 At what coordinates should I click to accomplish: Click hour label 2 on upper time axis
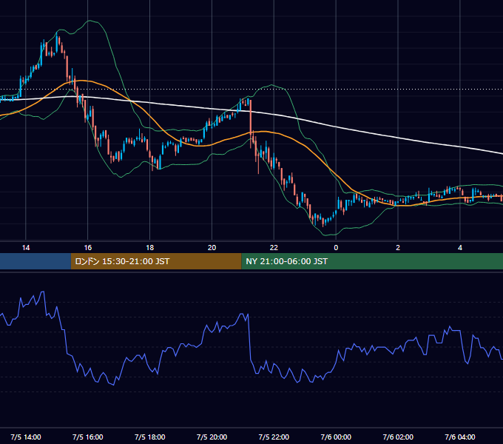coord(398,248)
